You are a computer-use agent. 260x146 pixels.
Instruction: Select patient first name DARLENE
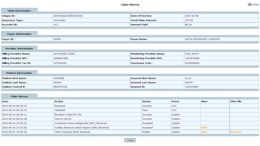pyautogui.click(x=59, y=78)
